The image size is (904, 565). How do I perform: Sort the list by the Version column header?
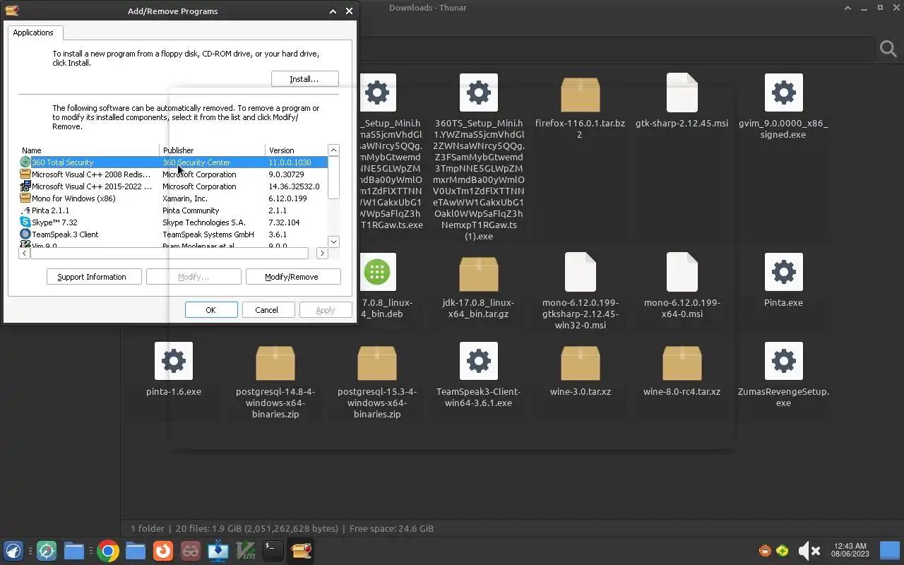click(x=296, y=150)
